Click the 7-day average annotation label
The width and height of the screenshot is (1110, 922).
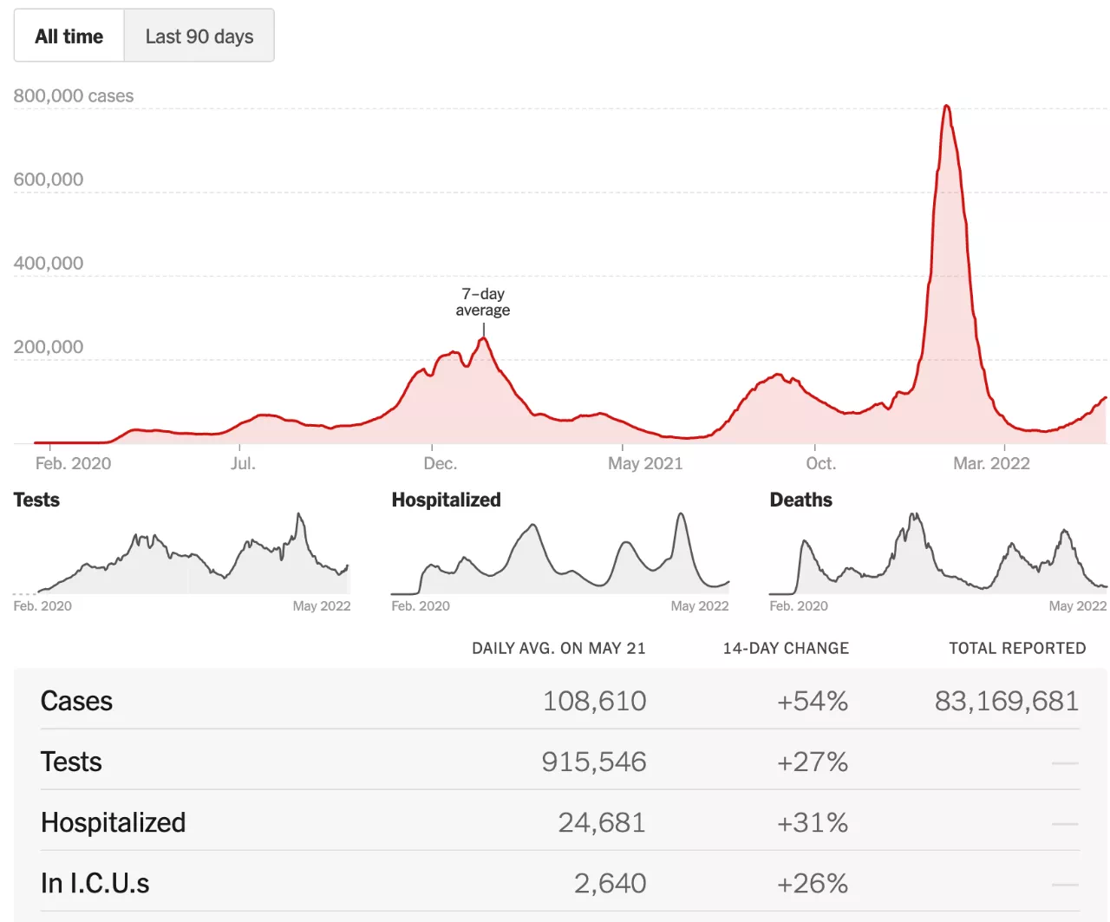483,303
